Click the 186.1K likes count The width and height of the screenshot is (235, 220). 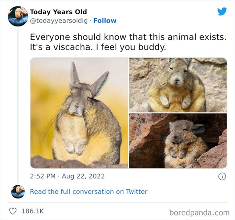coord(33,211)
